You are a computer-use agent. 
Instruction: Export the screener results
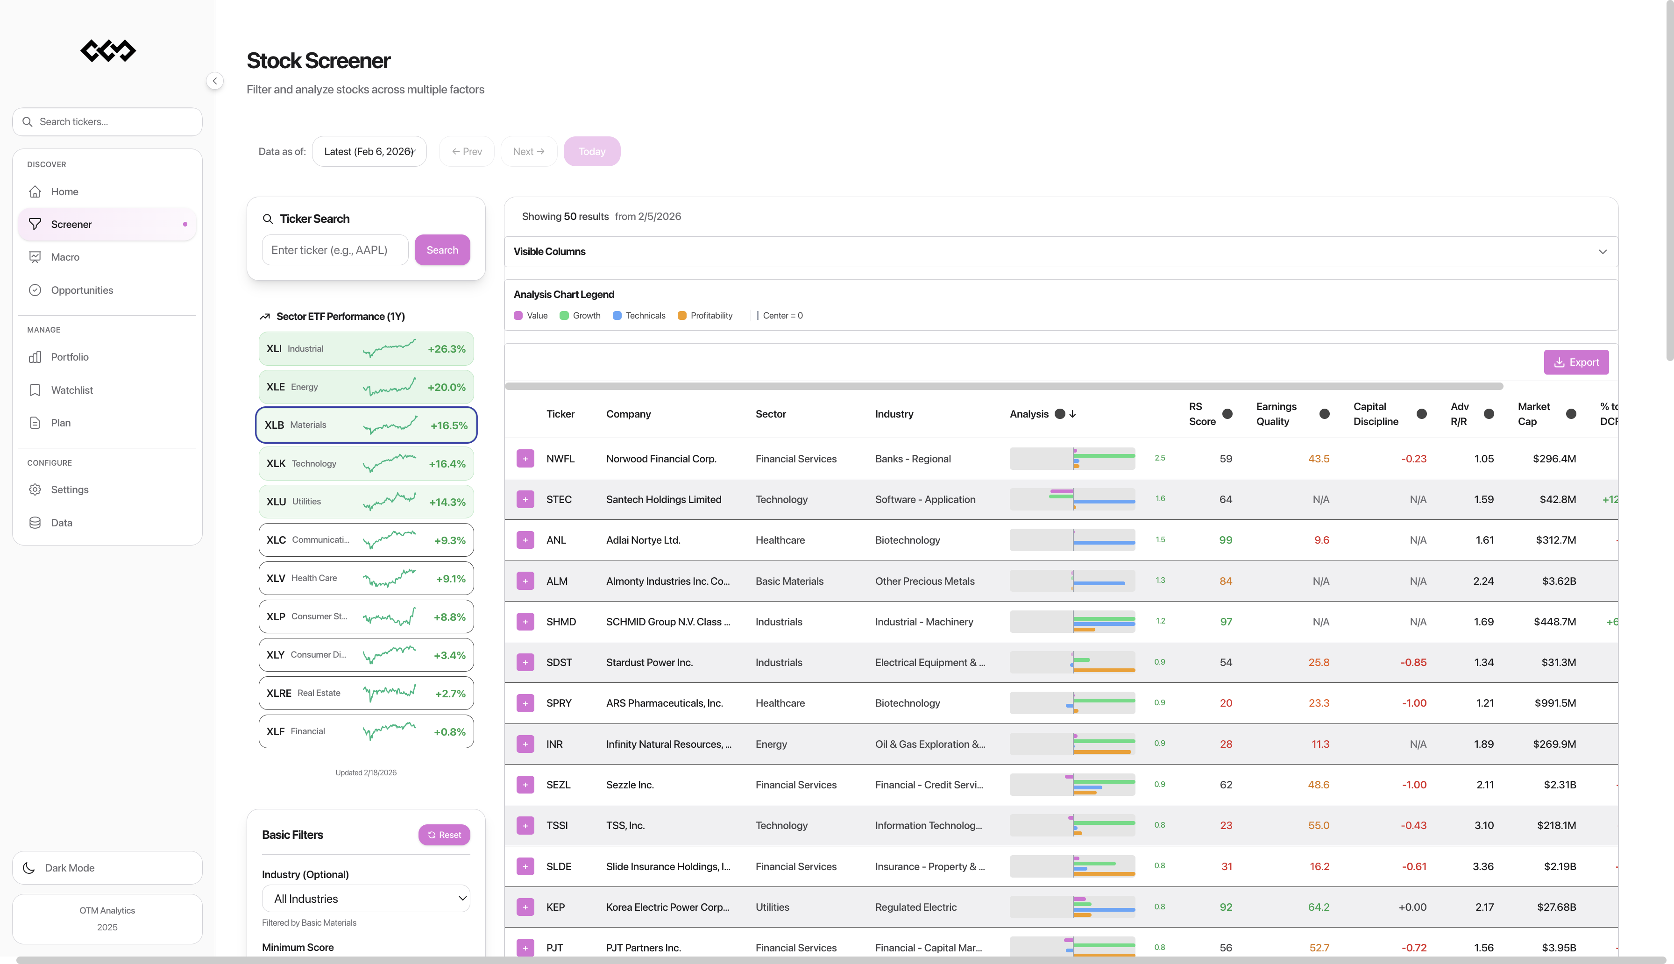click(x=1576, y=362)
